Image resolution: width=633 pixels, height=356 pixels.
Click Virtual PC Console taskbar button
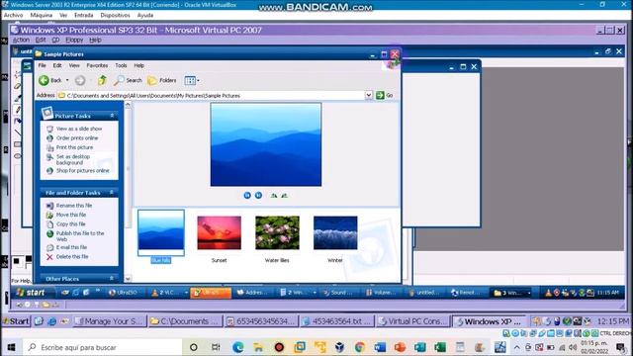pos(413,321)
